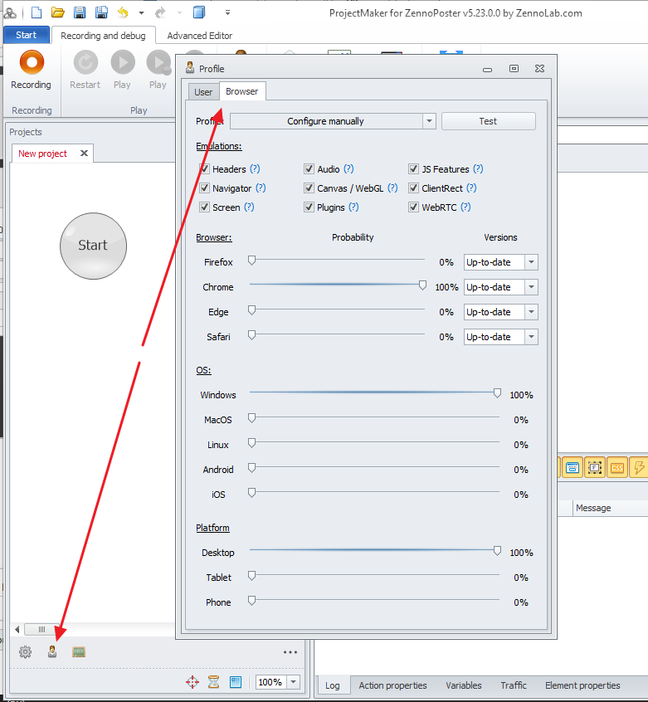Open the Action properties tab
Screen dimensions: 648x702
click(x=393, y=685)
